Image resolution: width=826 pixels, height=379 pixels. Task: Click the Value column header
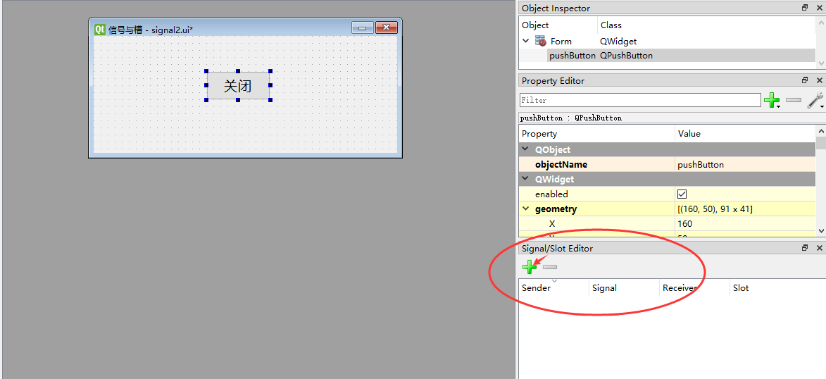click(x=745, y=133)
